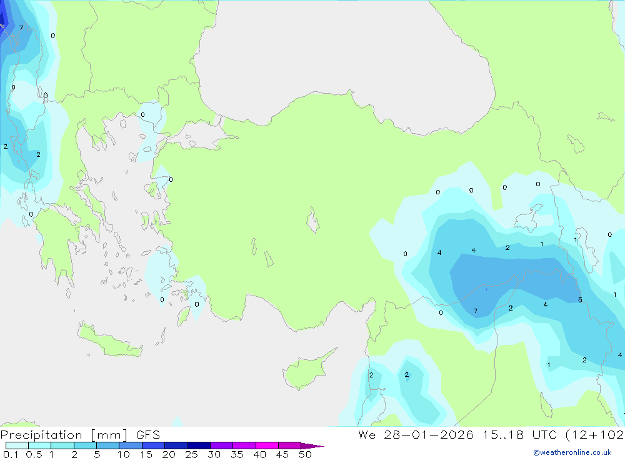
Task: Click the '(12+102' forecast step text
Action: click(x=595, y=434)
